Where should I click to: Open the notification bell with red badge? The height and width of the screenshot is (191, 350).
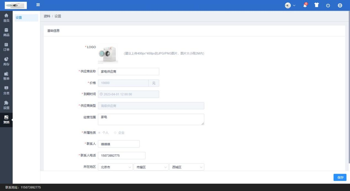click(x=305, y=5)
